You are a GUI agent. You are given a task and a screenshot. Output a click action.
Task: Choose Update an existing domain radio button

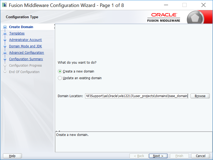(60, 78)
